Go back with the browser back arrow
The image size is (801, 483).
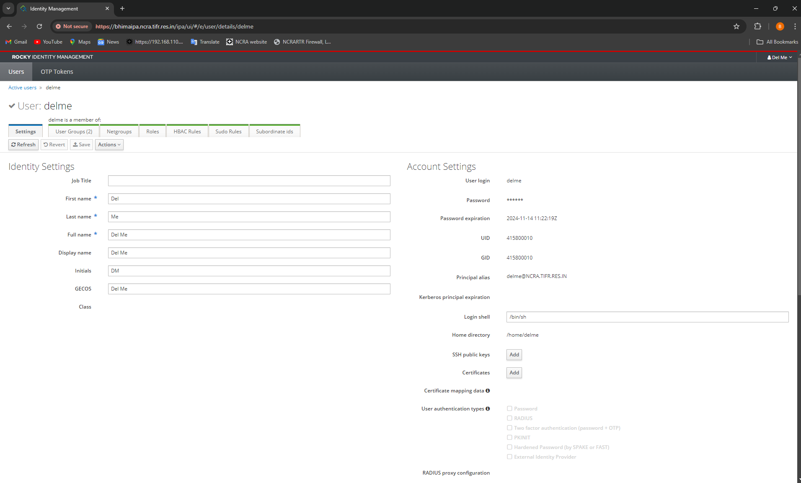click(9, 26)
